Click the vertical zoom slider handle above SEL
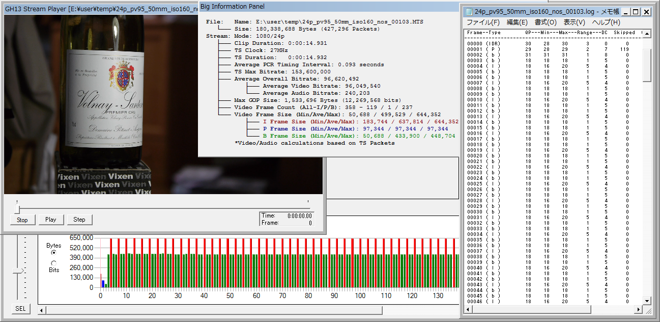The height and width of the screenshot is (322, 660). tap(18, 271)
